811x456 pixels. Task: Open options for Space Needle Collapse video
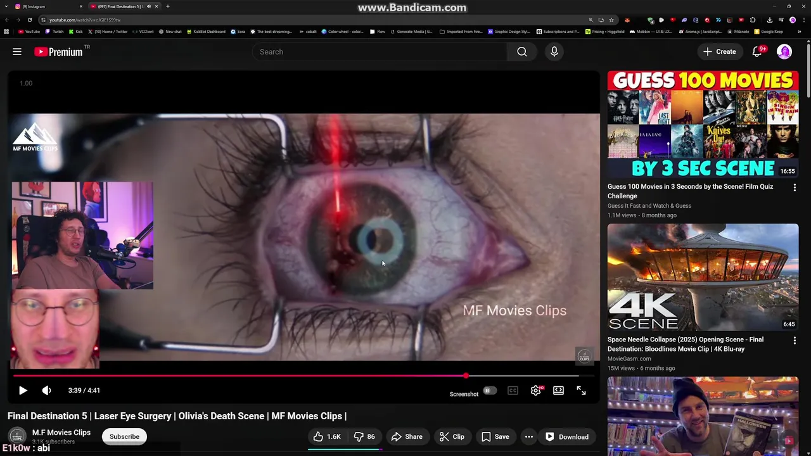click(x=795, y=341)
